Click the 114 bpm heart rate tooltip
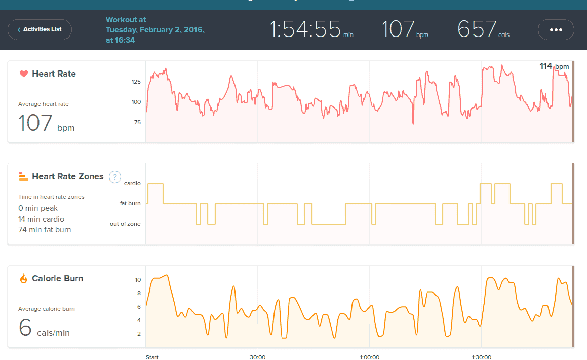 click(554, 66)
